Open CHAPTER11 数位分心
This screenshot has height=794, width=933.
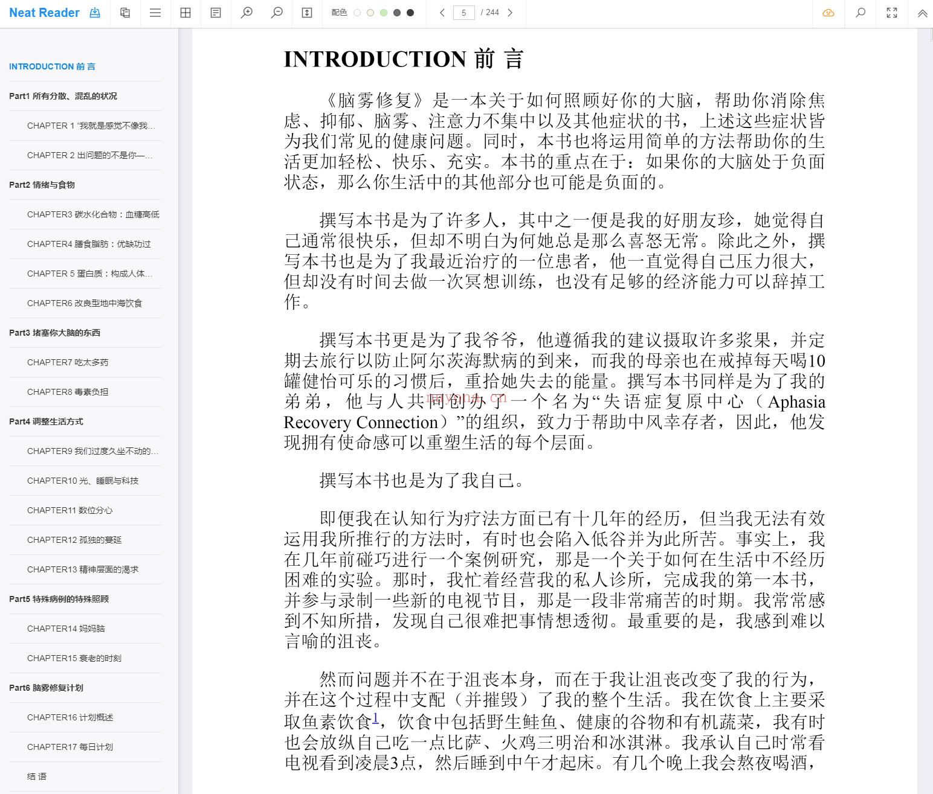coord(70,510)
